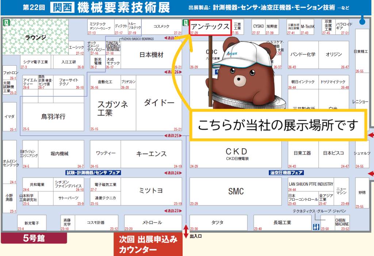Click the 日東工器 booth
The width and height of the screenshot is (374, 256).
point(303,154)
